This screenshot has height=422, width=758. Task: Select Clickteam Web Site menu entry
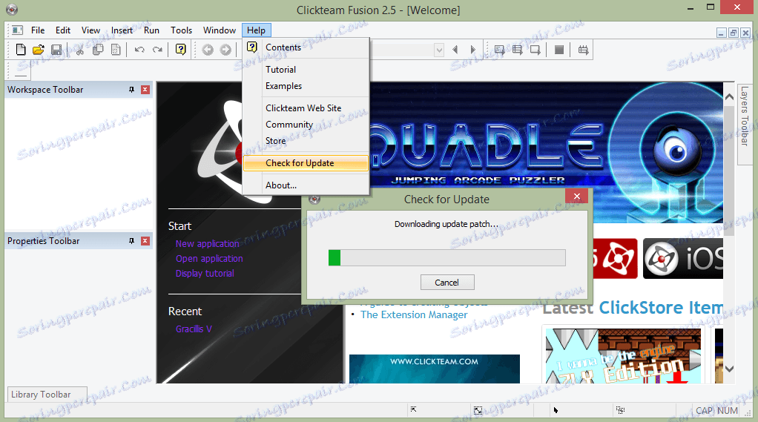(306, 108)
